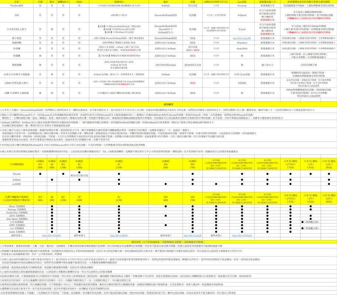The height and width of the screenshot is (295, 337).
Task: Select the "WaySim 威訊" store cell
Action: click(17, 6)
